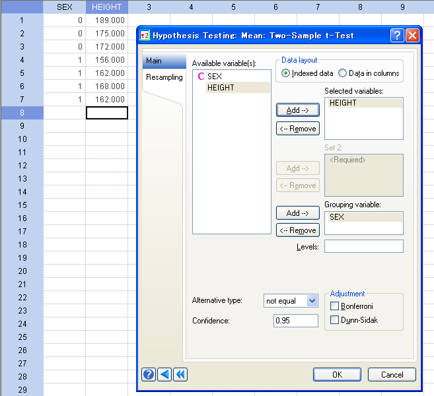Screen dimensions: 434x396
Task: Click the double left arrow rewind icon
Action: coord(180,375)
